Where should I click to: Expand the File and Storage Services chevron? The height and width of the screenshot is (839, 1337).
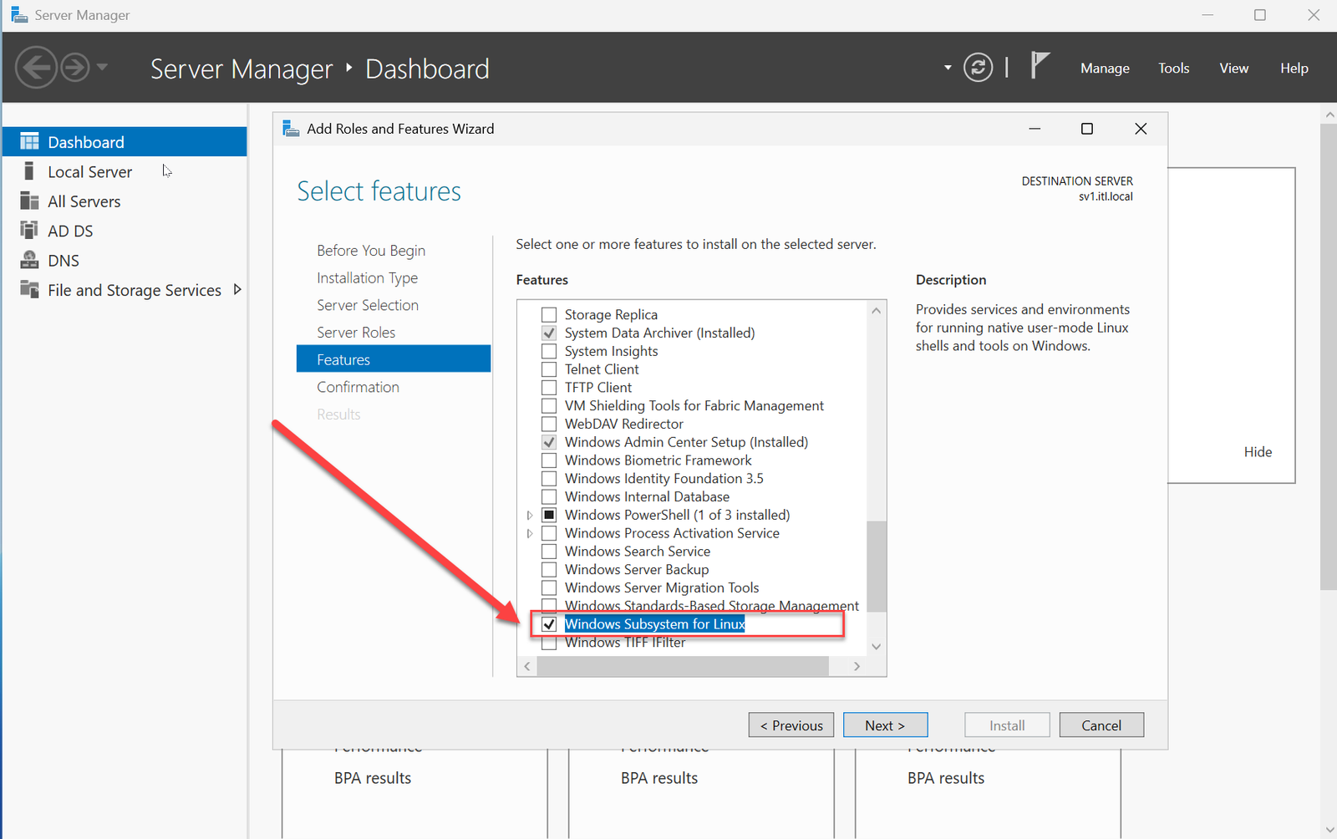[238, 289]
